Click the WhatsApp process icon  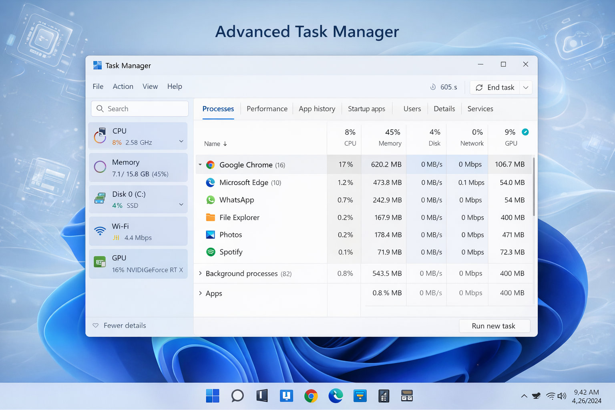click(210, 200)
